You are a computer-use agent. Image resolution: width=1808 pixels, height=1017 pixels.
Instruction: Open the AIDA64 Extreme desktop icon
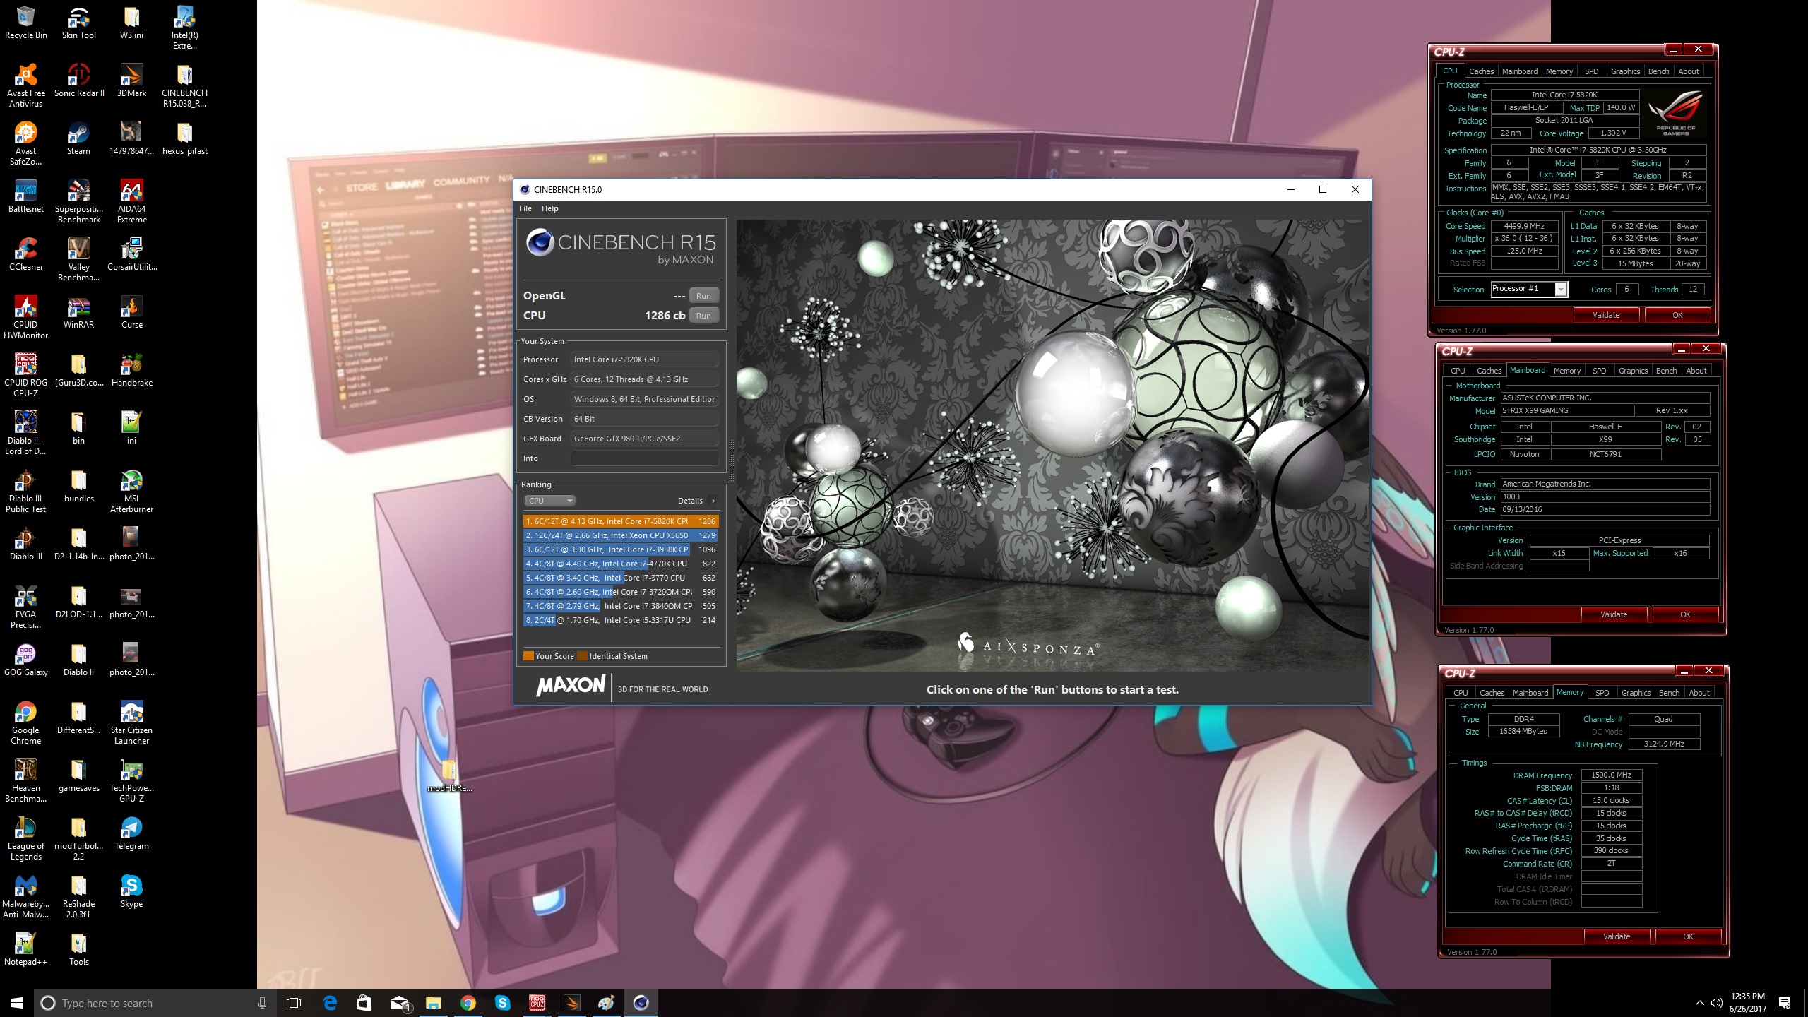[x=131, y=201]
